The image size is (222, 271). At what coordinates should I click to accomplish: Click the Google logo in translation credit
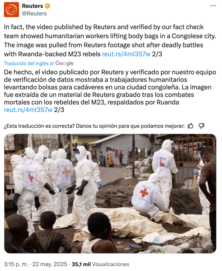(64, 63)
